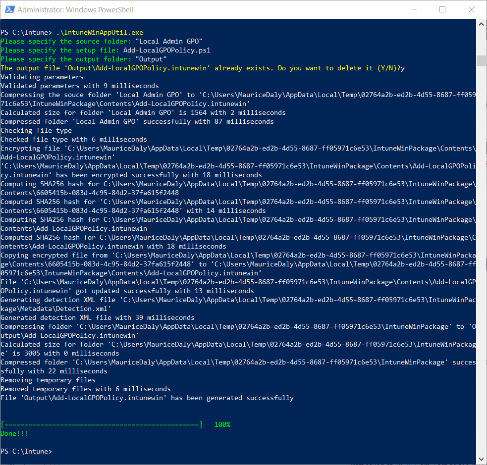The image size is (487, 465).
Task: Click the 'Validating parameters' line
Action: [42, 77]
